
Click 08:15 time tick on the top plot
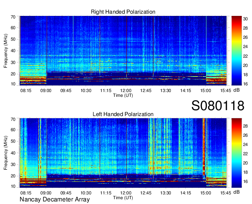tap(26, 91)
